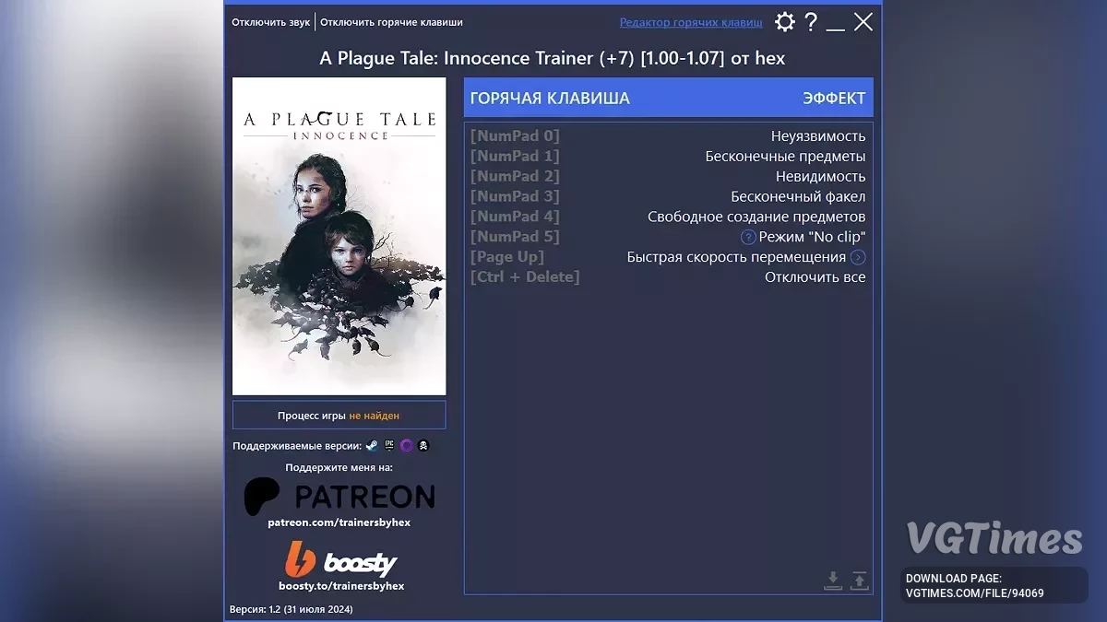
Task: Close the trainer window
Action: tap(863, 22)
